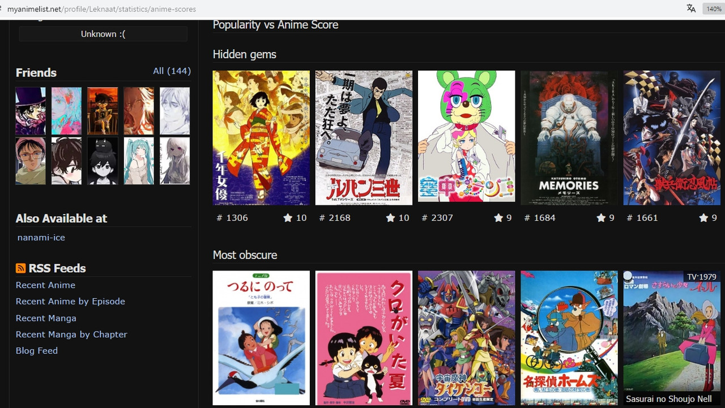This screenshot has width=725, height=408.
Task: Open friend avatar with purple top hat
Action: [31, 111]
